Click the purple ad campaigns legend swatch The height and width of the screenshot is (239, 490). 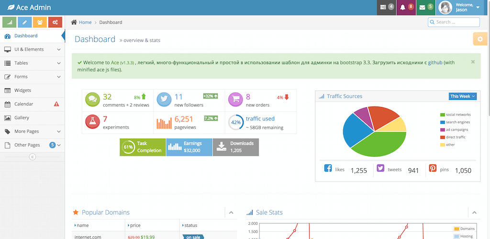442,130
